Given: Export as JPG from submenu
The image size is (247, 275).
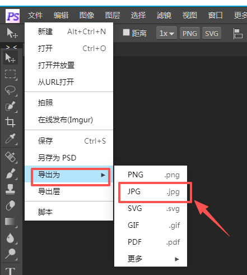Looking at the screenshot, I should (151, 192).
